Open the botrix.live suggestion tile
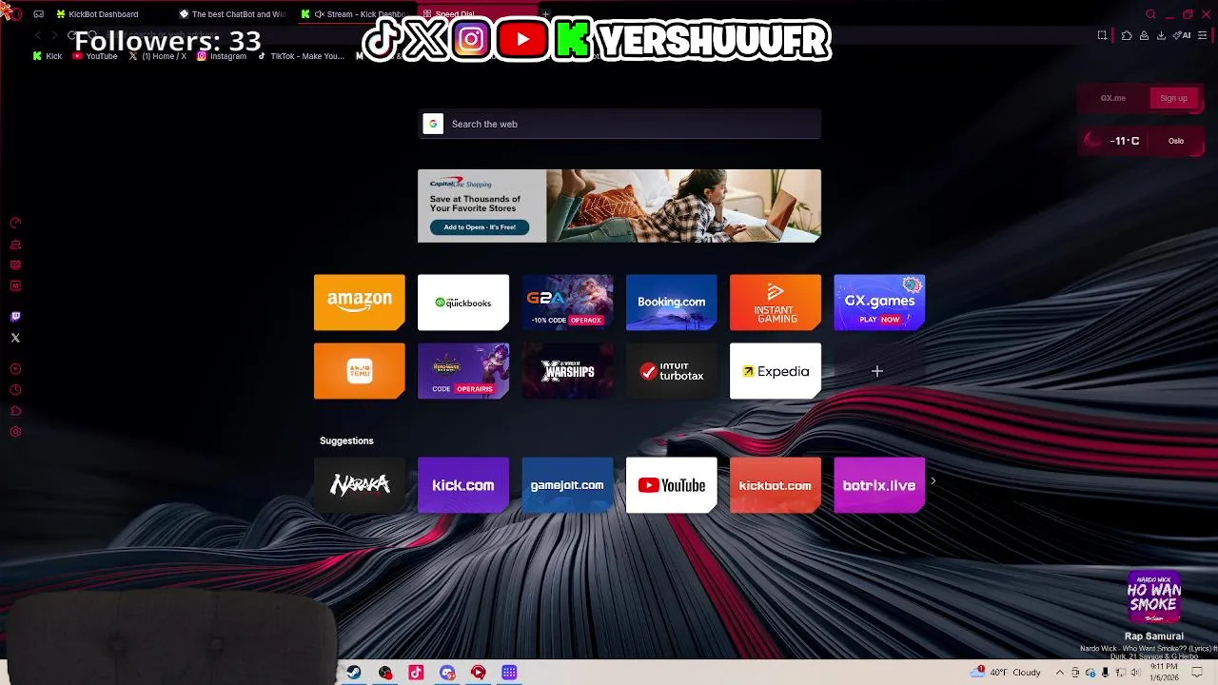This screenshot has width=1218, height=685. [x=879, y=485]
